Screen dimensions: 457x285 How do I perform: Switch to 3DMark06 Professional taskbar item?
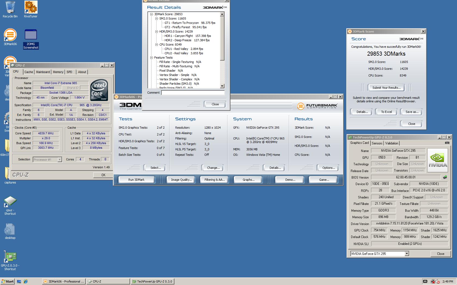pos(64,281)
